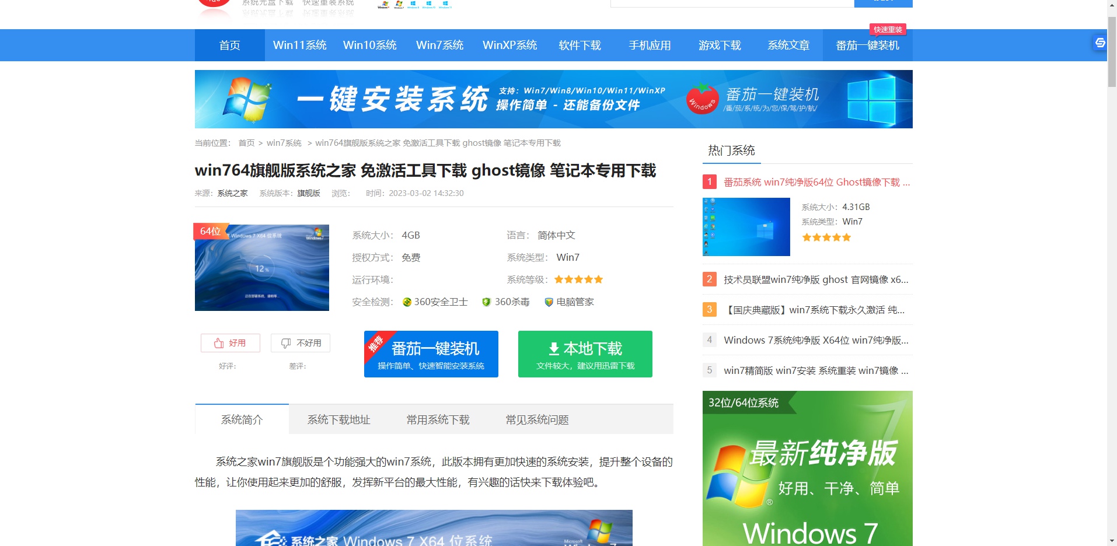This screenshot has width=1117, height=546.
Task: Click the Windows 7 X64 image in the article
Action: (434, 528)
